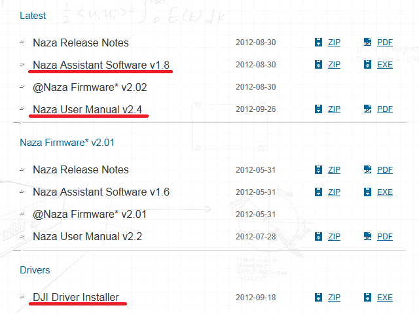
Task: Open ZIP link for Latest Naza Release Notes
Action: pos(335,43)
